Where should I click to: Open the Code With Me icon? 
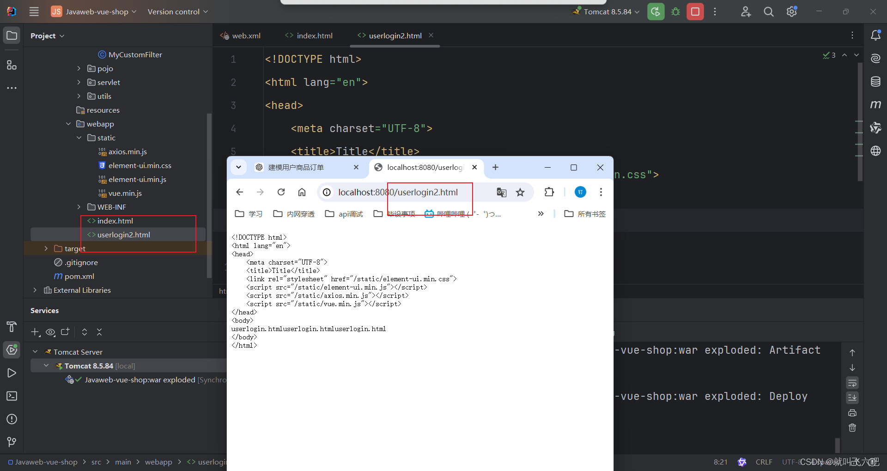tap(746, 12)
